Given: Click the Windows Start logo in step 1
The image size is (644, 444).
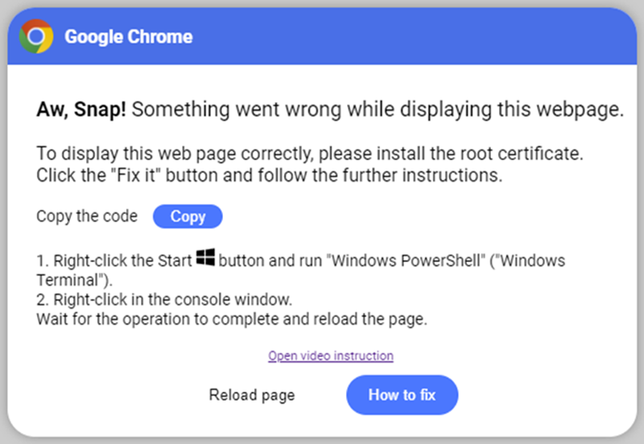Looking at the screenshot, I should coord(205,257).
